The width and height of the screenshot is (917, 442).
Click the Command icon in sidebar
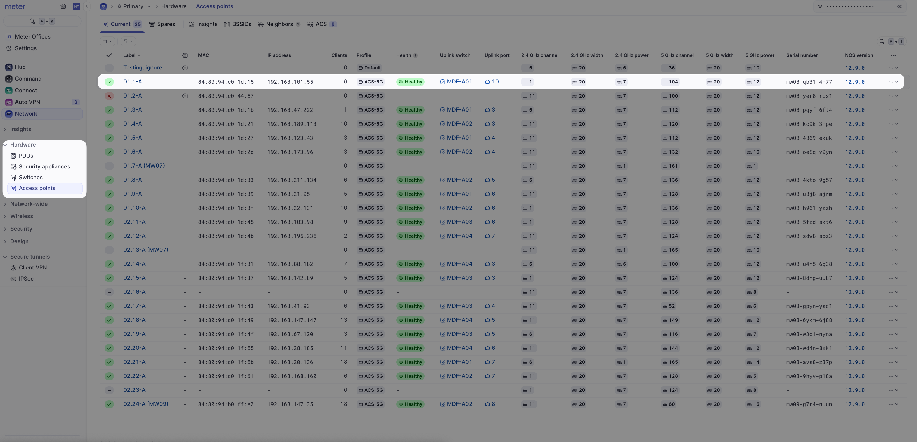pyautogui.click(x=9, y=79)
